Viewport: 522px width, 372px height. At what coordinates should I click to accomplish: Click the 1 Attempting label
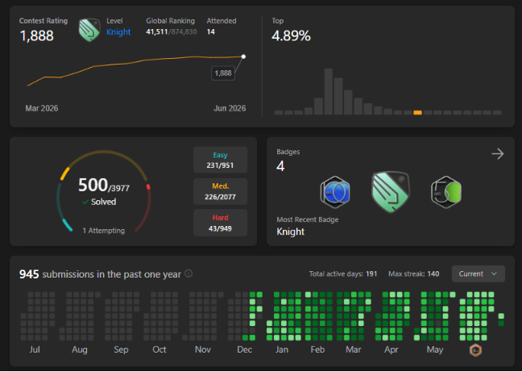click(x=104, y=230)
